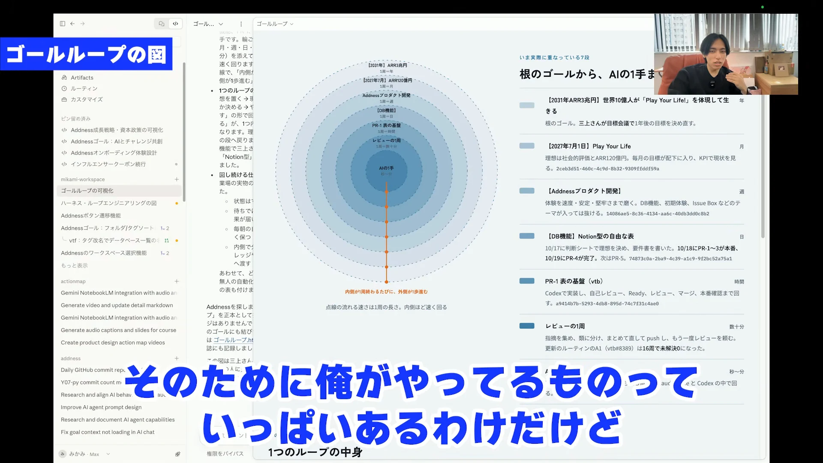
Task: Add new session in addness group
Action: [177, 358]
